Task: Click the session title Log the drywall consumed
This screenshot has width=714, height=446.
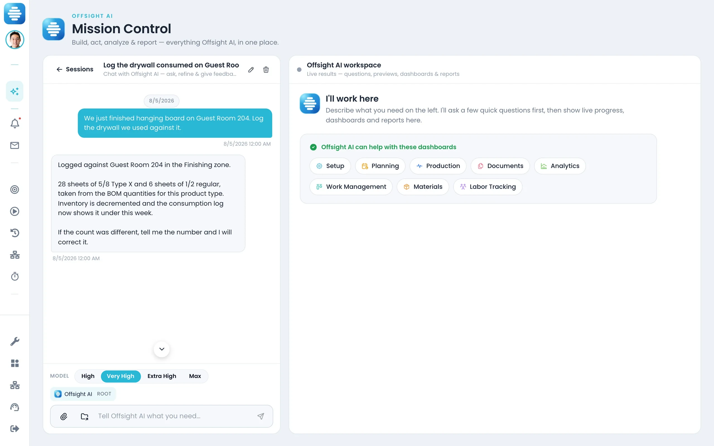Action: pyautogui.click(x=171, y=65)
